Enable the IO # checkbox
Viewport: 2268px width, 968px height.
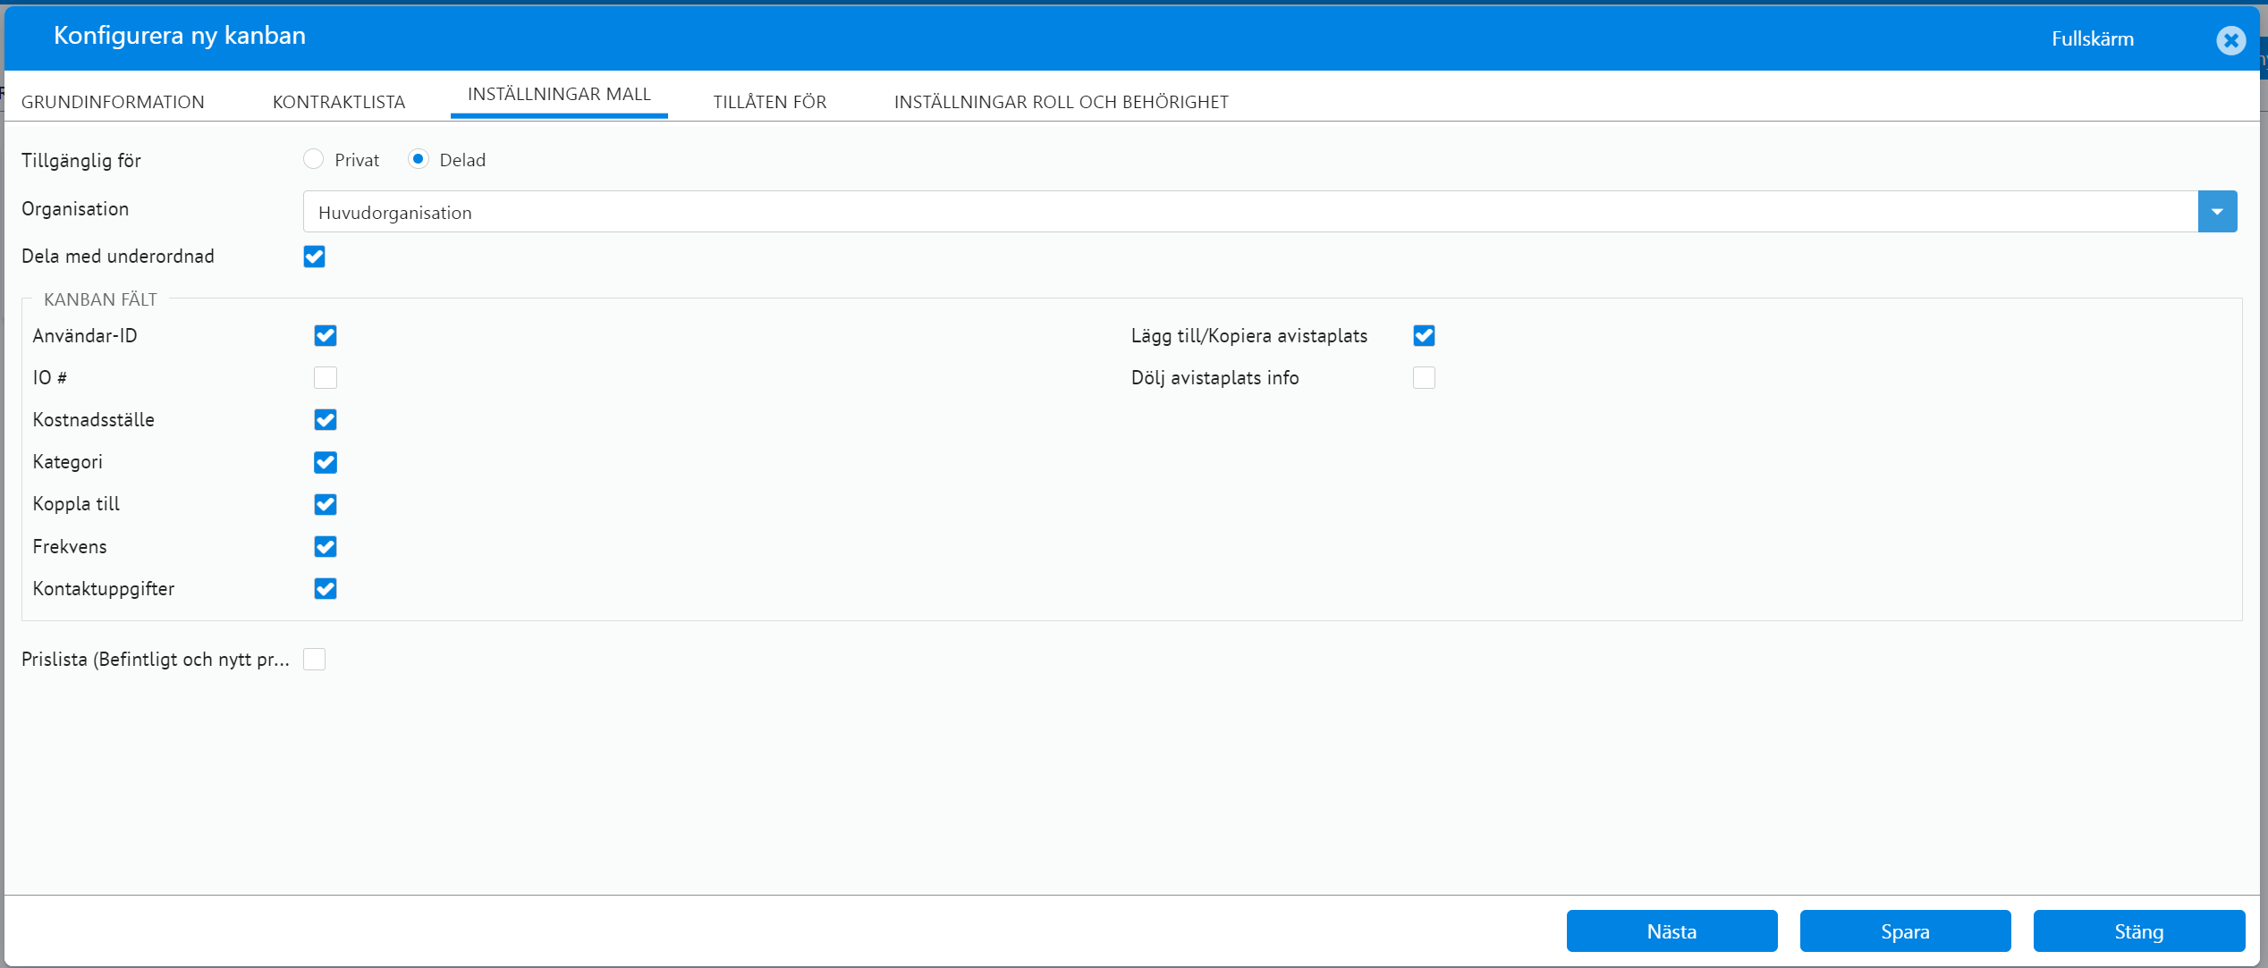click(x=326, y=378)
